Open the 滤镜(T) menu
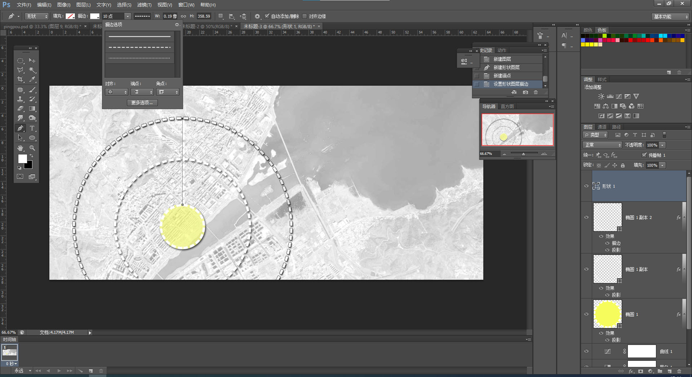This screenshot has width=692, height=377. (x=144, y=5)
